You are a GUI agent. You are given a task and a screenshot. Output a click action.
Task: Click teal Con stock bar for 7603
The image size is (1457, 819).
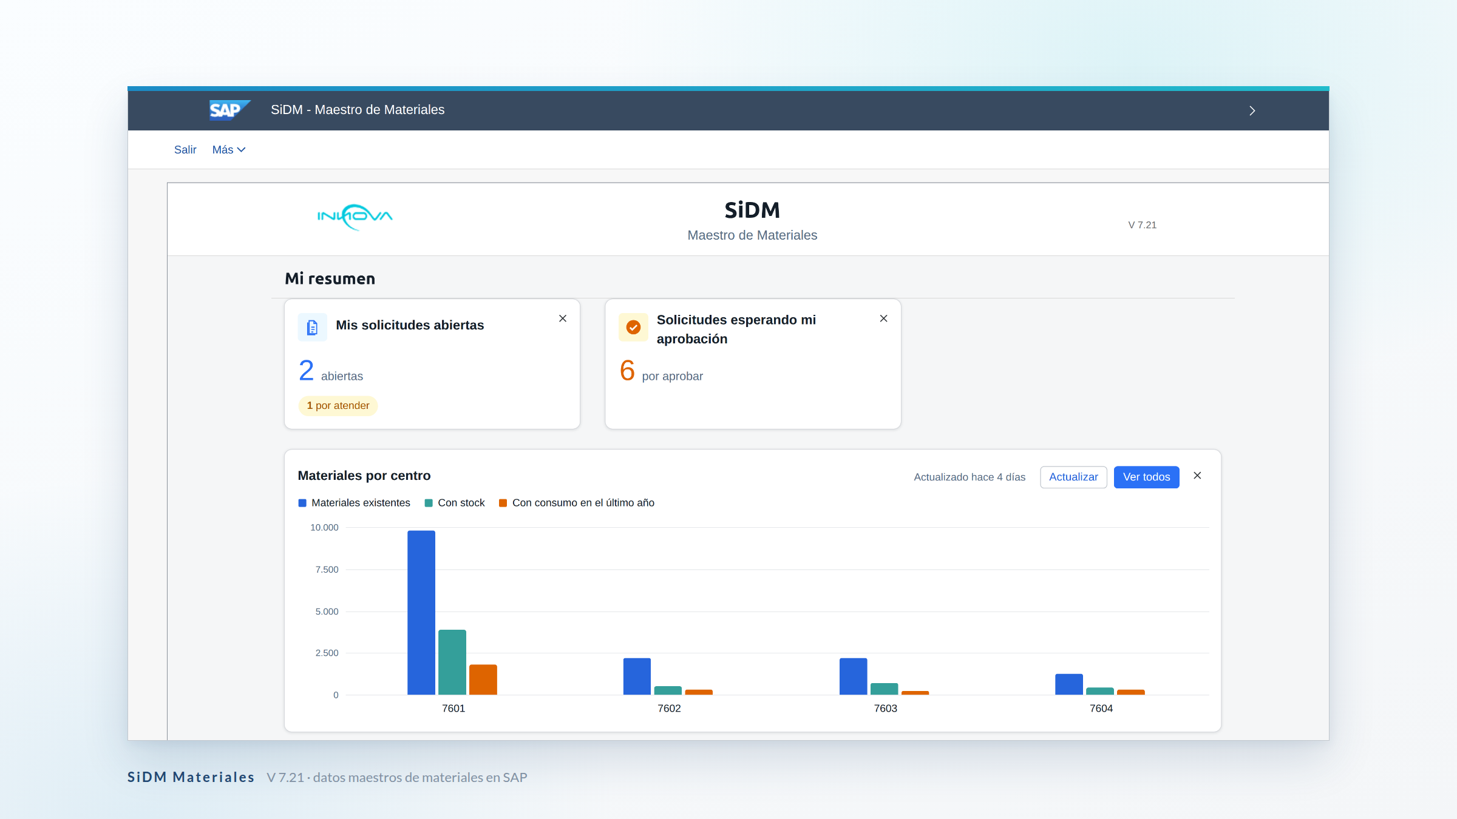pos(884,689)
